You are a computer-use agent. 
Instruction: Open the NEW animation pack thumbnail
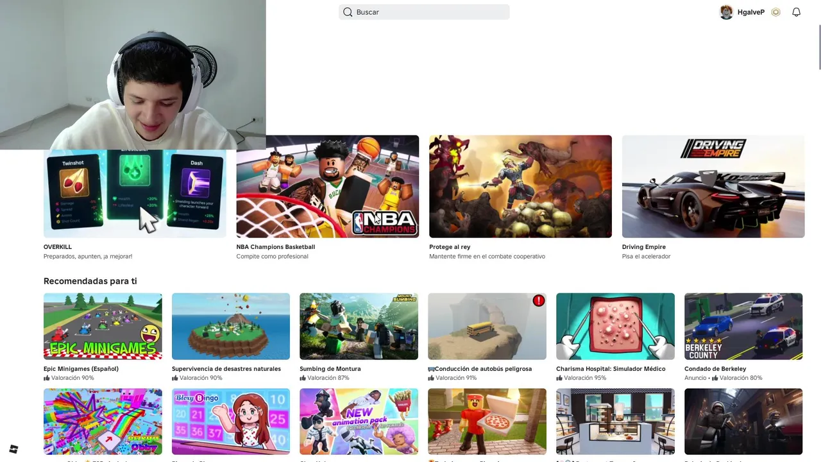click(359, 422)
